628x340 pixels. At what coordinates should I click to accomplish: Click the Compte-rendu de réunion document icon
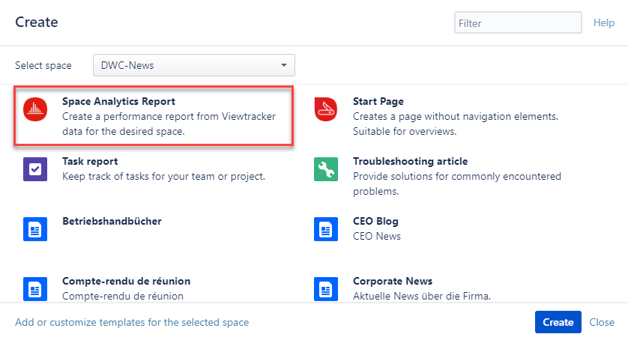[35, 288]
